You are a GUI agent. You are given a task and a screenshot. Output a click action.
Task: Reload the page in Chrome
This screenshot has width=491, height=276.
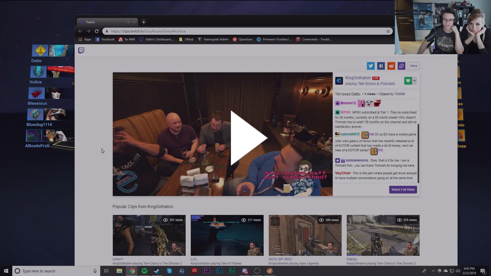pos(97,31)
